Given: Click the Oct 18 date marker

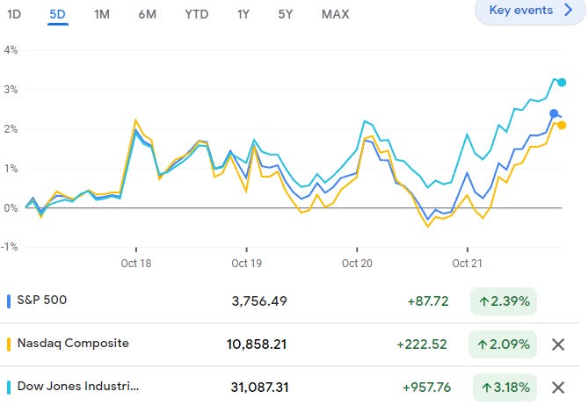Looking at the screenshot, I should [x=135, y=263].
